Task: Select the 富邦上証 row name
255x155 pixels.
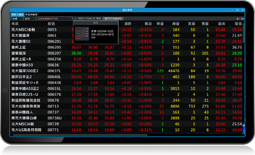Action: [x=18, y=47]
